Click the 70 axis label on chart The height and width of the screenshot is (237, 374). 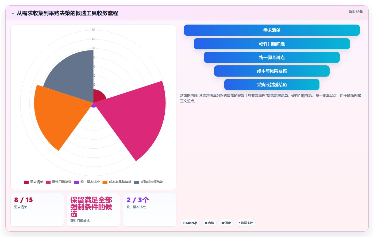point(93,39)
